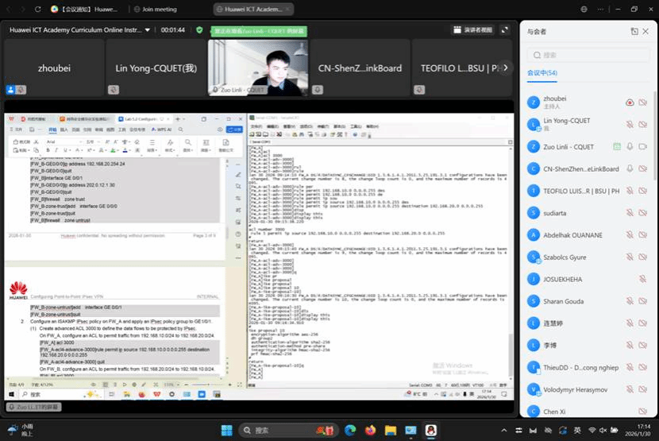Viewport: 659px width, 441px height.
Task: Pop out the participants panel
Action: 634,31
